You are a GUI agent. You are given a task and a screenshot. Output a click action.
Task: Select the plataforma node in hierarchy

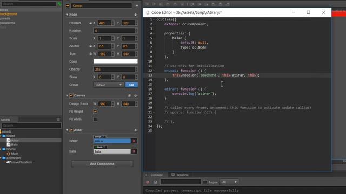(8, 23)
